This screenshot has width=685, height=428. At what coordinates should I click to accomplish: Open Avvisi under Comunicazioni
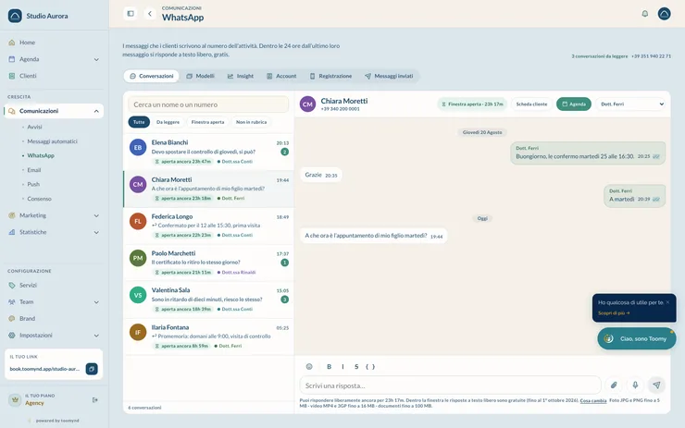point(34,127)
